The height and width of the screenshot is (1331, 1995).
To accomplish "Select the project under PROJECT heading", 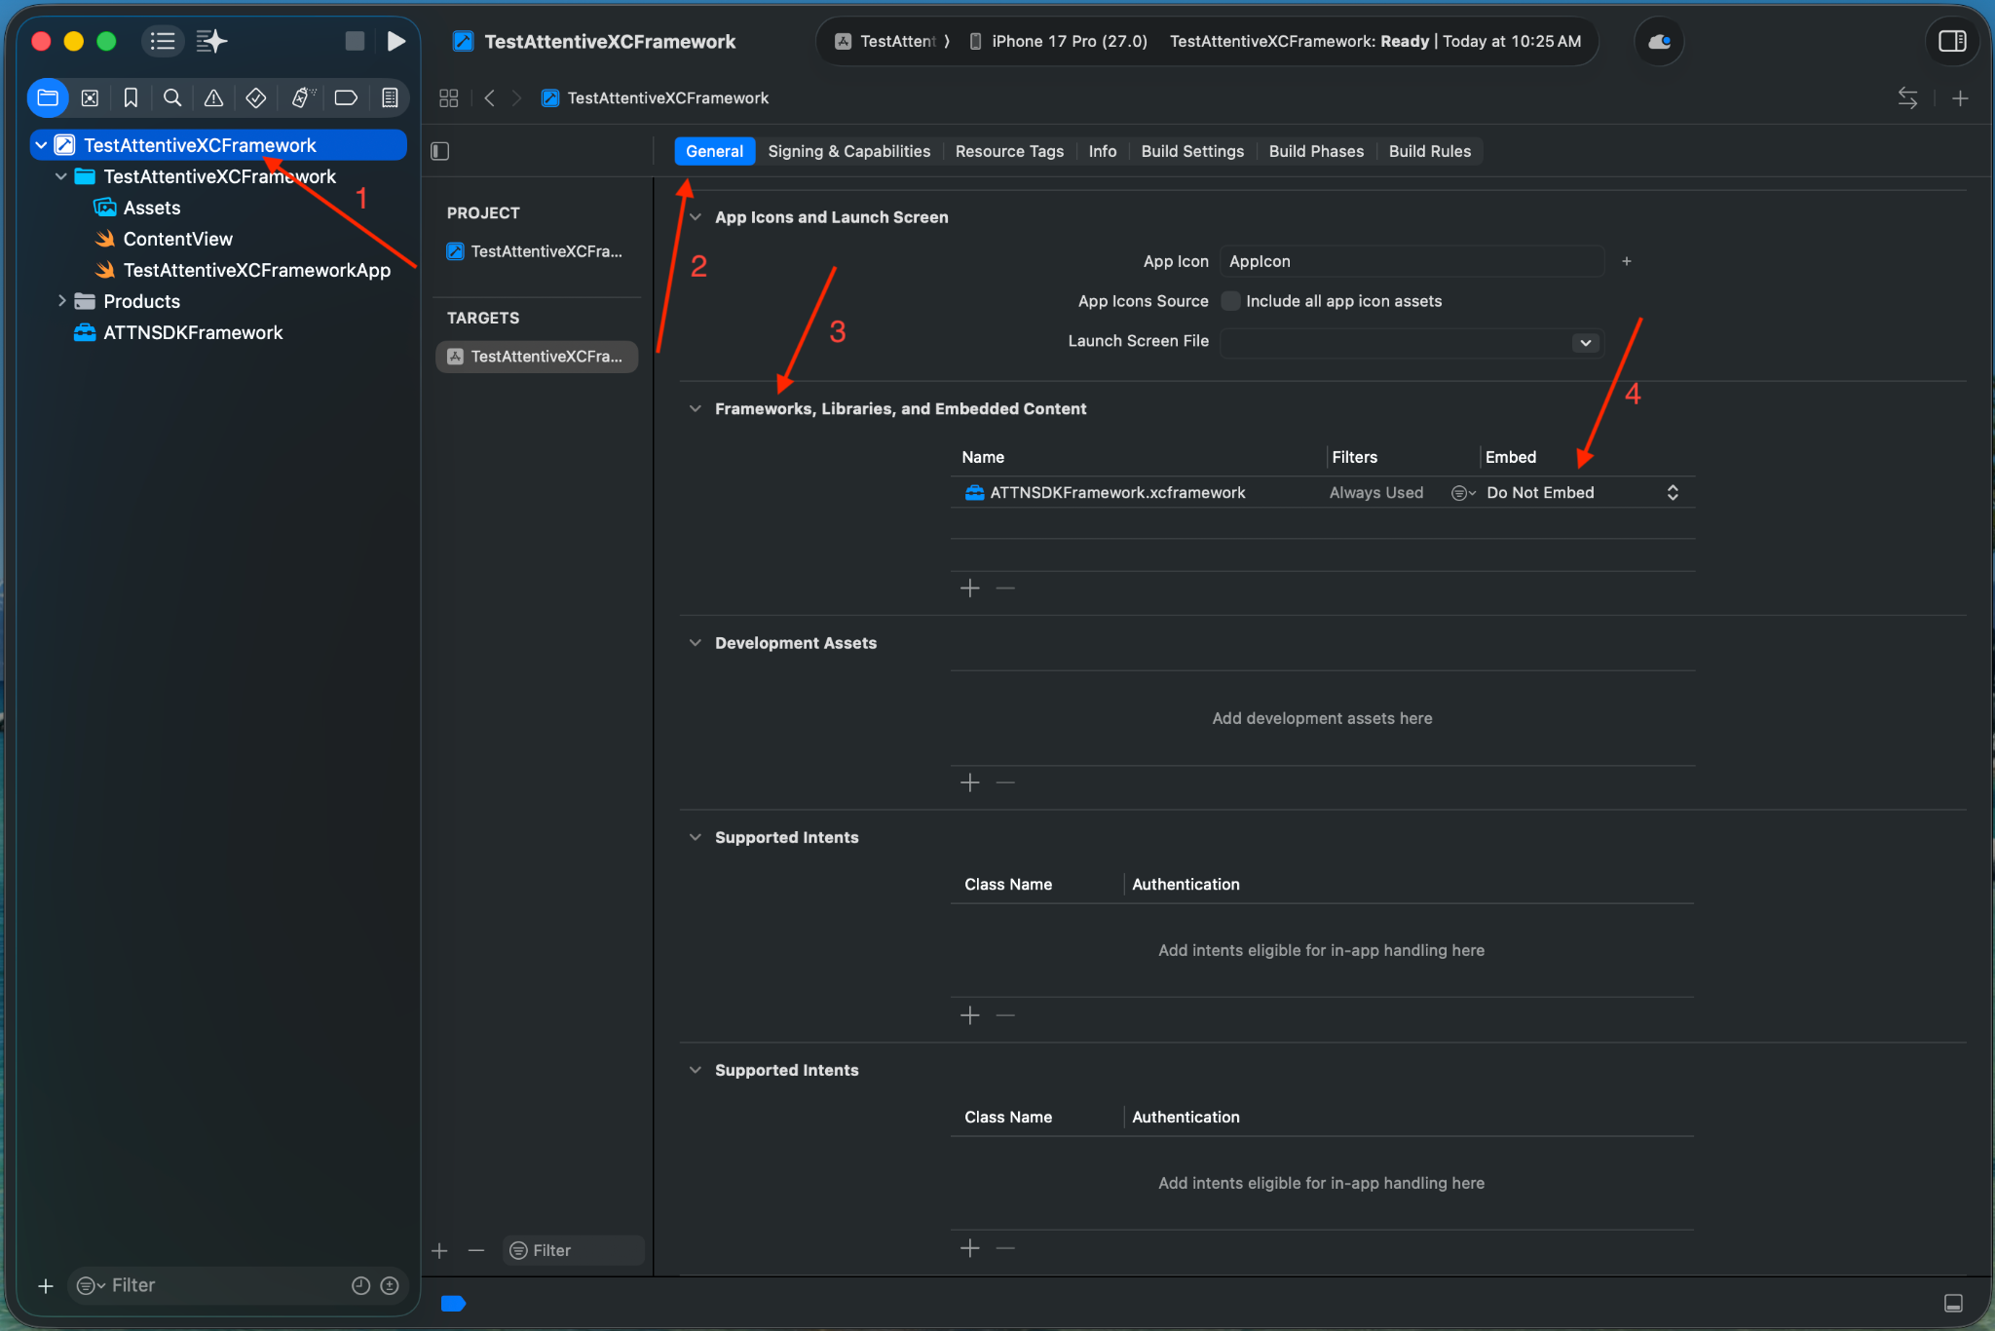I will point(537,251).
